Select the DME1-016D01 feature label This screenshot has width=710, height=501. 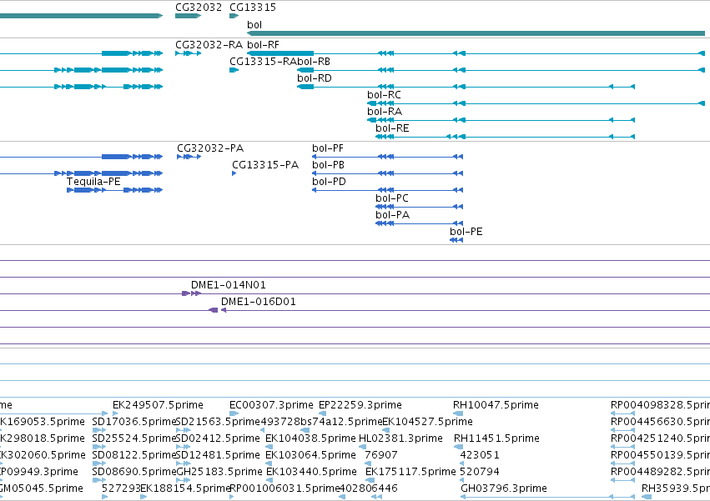[259, 302]
